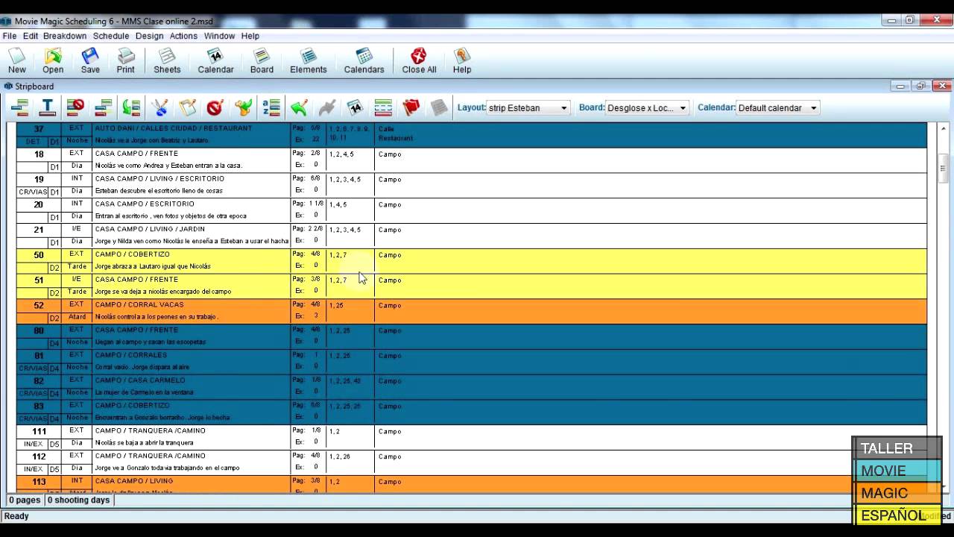Select yellow scene strip 50 CAMPO / COBERTIZO

[186, 260]
